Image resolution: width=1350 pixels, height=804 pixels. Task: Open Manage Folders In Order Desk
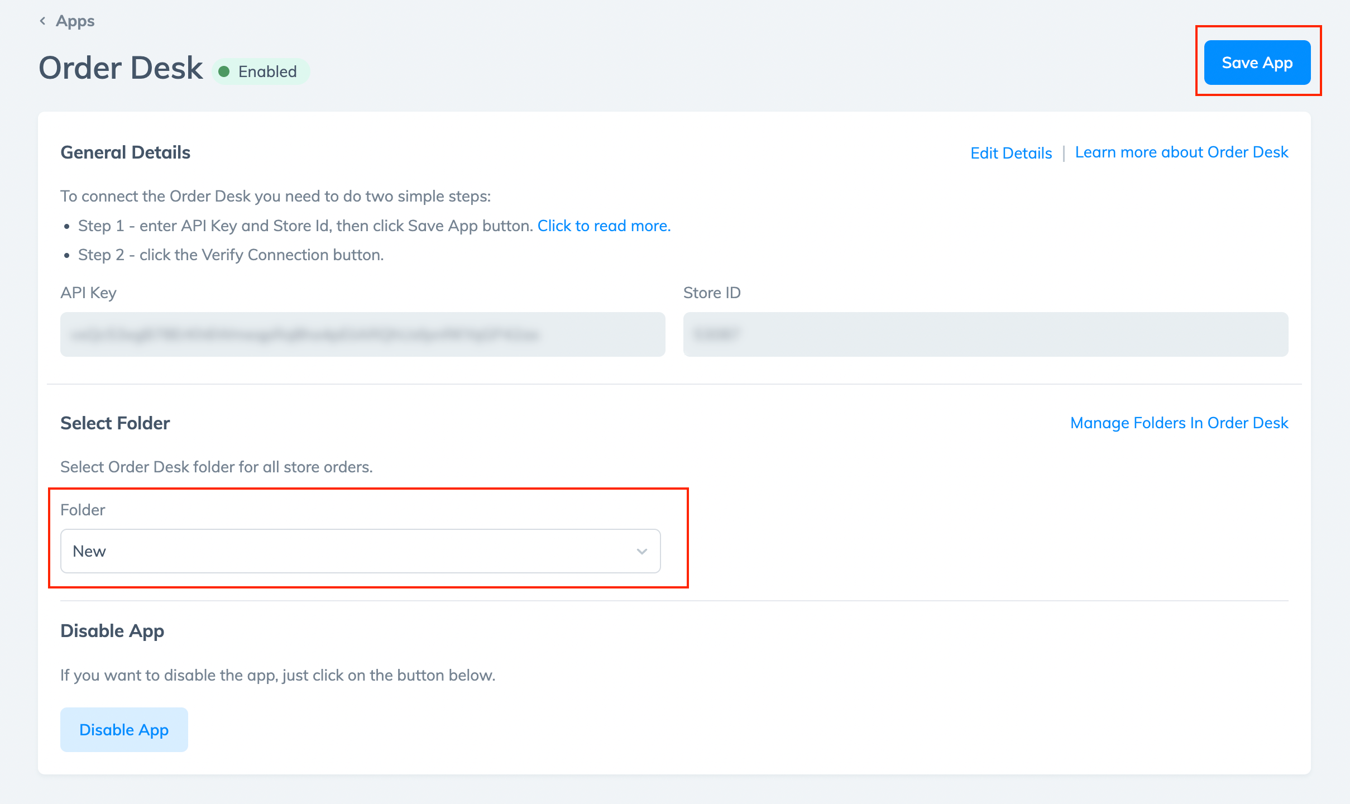(1179, 423)
